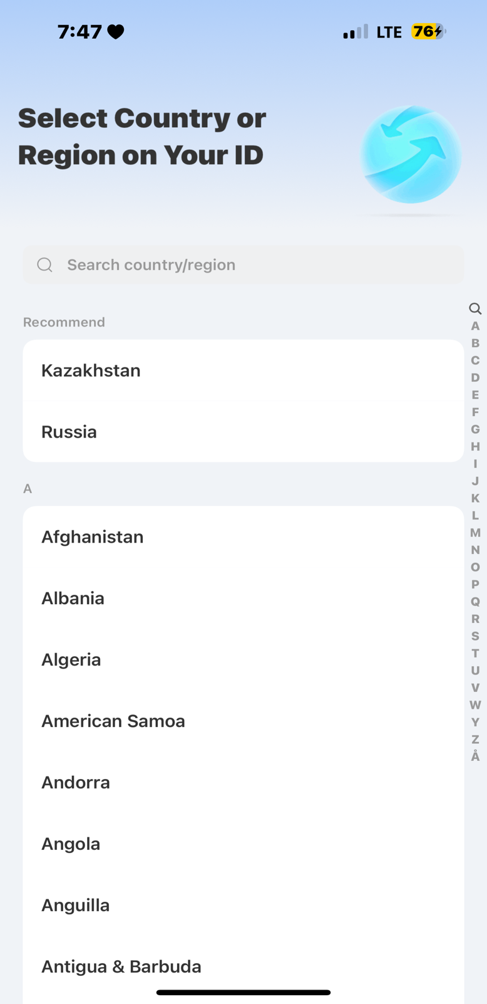Select American Samoa entry
Screen dimensions: 487x1004
coord(243,721)
